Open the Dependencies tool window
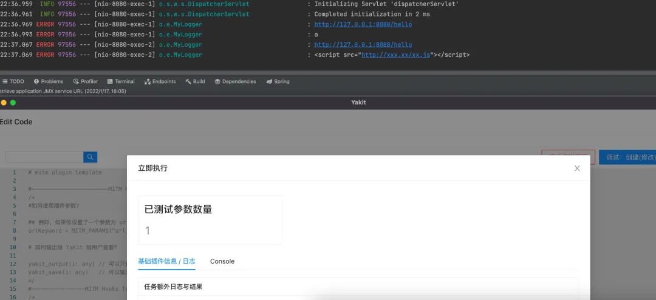This screenshot has width=656, height=300. coord(235,81)
